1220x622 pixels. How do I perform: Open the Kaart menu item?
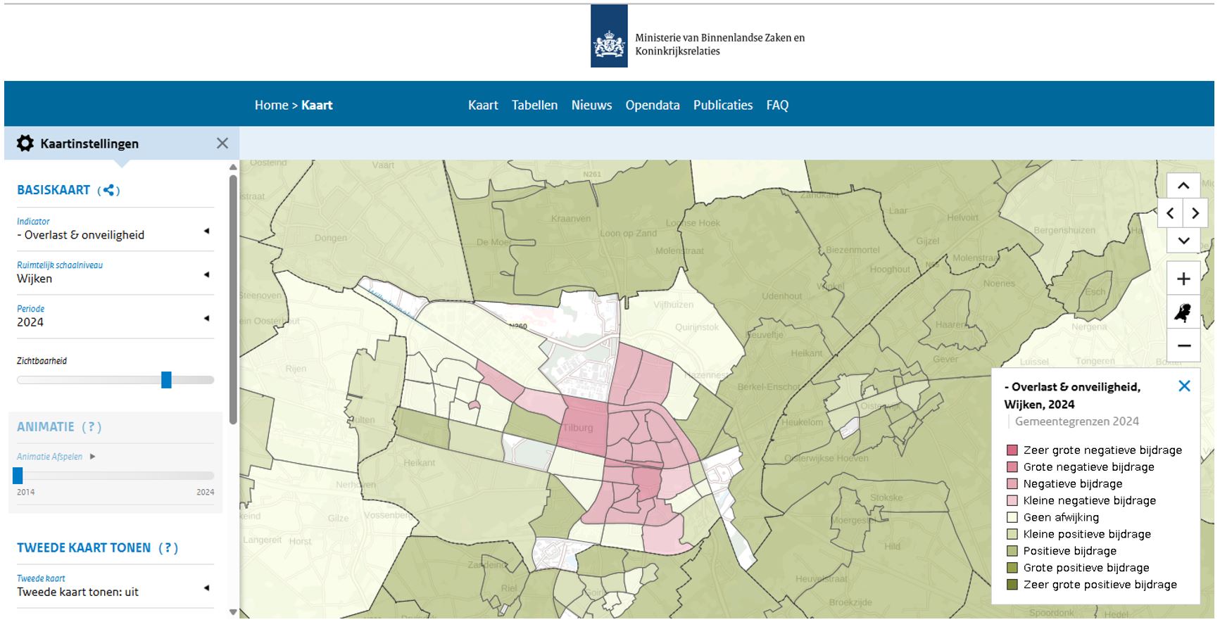pos(483,105)
